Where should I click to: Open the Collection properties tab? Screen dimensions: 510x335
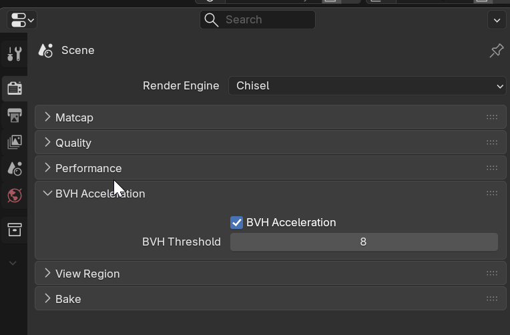(14, 230)
